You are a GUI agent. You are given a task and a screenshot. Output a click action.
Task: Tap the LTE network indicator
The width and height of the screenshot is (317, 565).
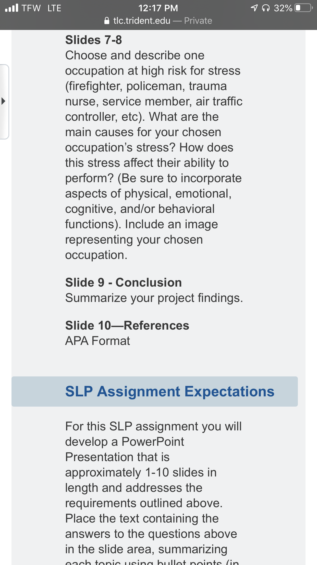tap(54, 8)
